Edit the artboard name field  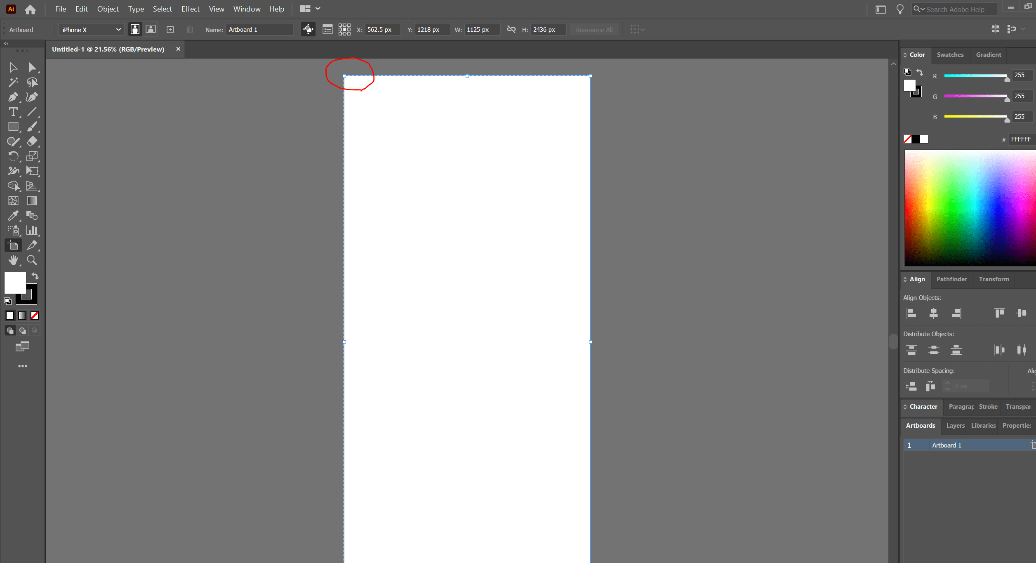(259, 29)
